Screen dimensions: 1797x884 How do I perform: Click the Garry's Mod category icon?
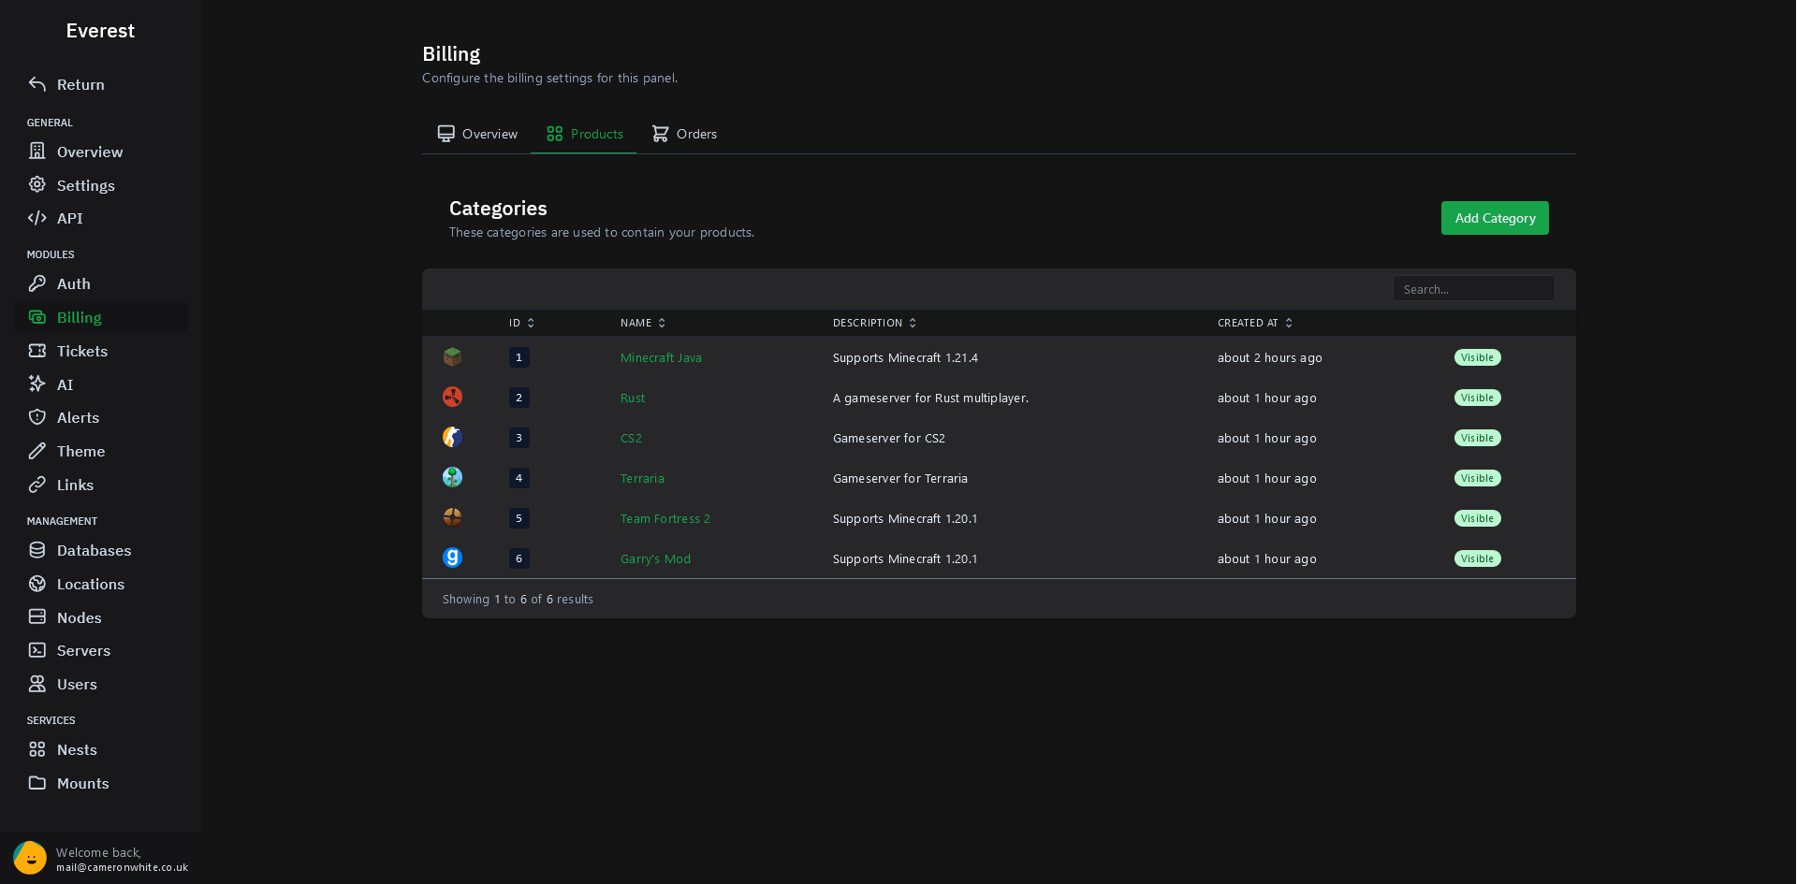click(x=452, y=558)
